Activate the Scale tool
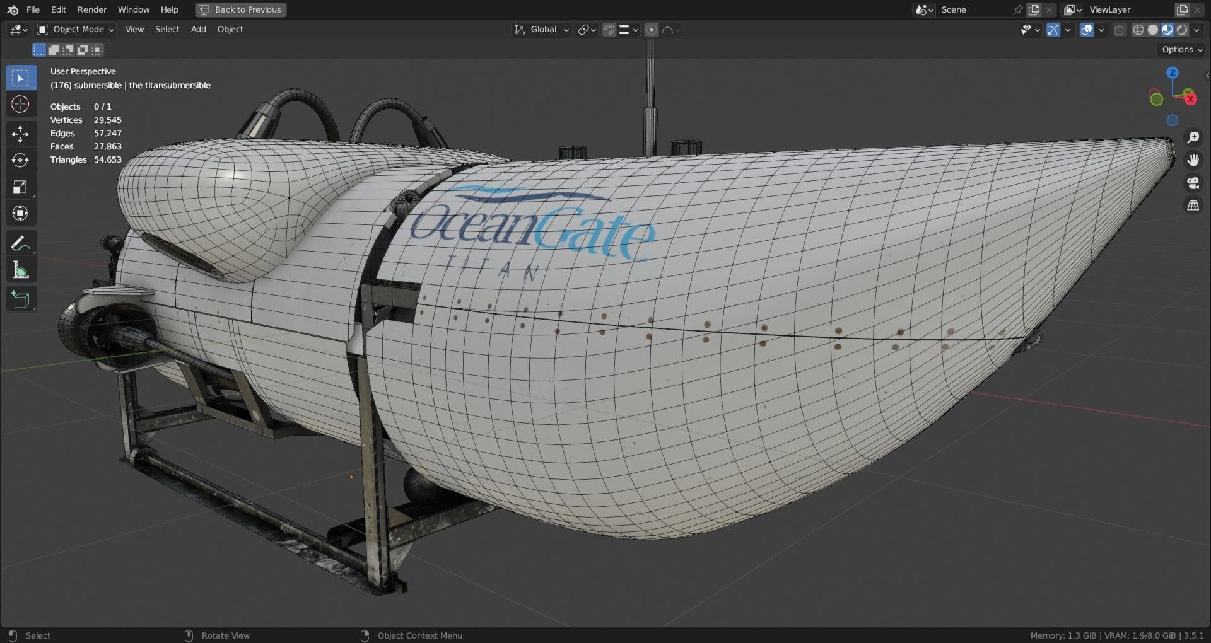 click(x=21, y=187)
